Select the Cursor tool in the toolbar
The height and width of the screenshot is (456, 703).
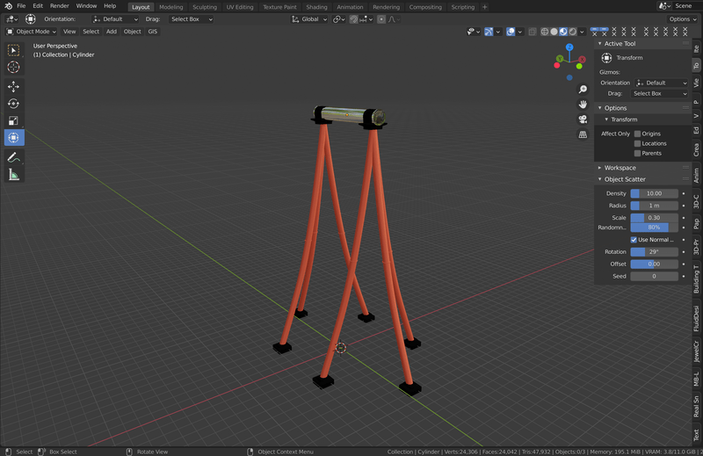(x=13, y=68)
